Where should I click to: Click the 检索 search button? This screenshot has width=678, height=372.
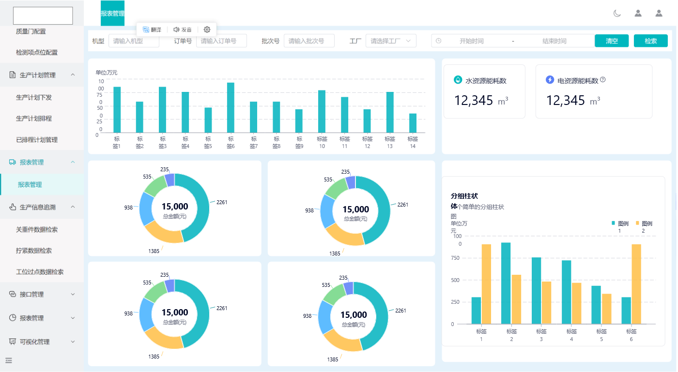tap(650, 41)
